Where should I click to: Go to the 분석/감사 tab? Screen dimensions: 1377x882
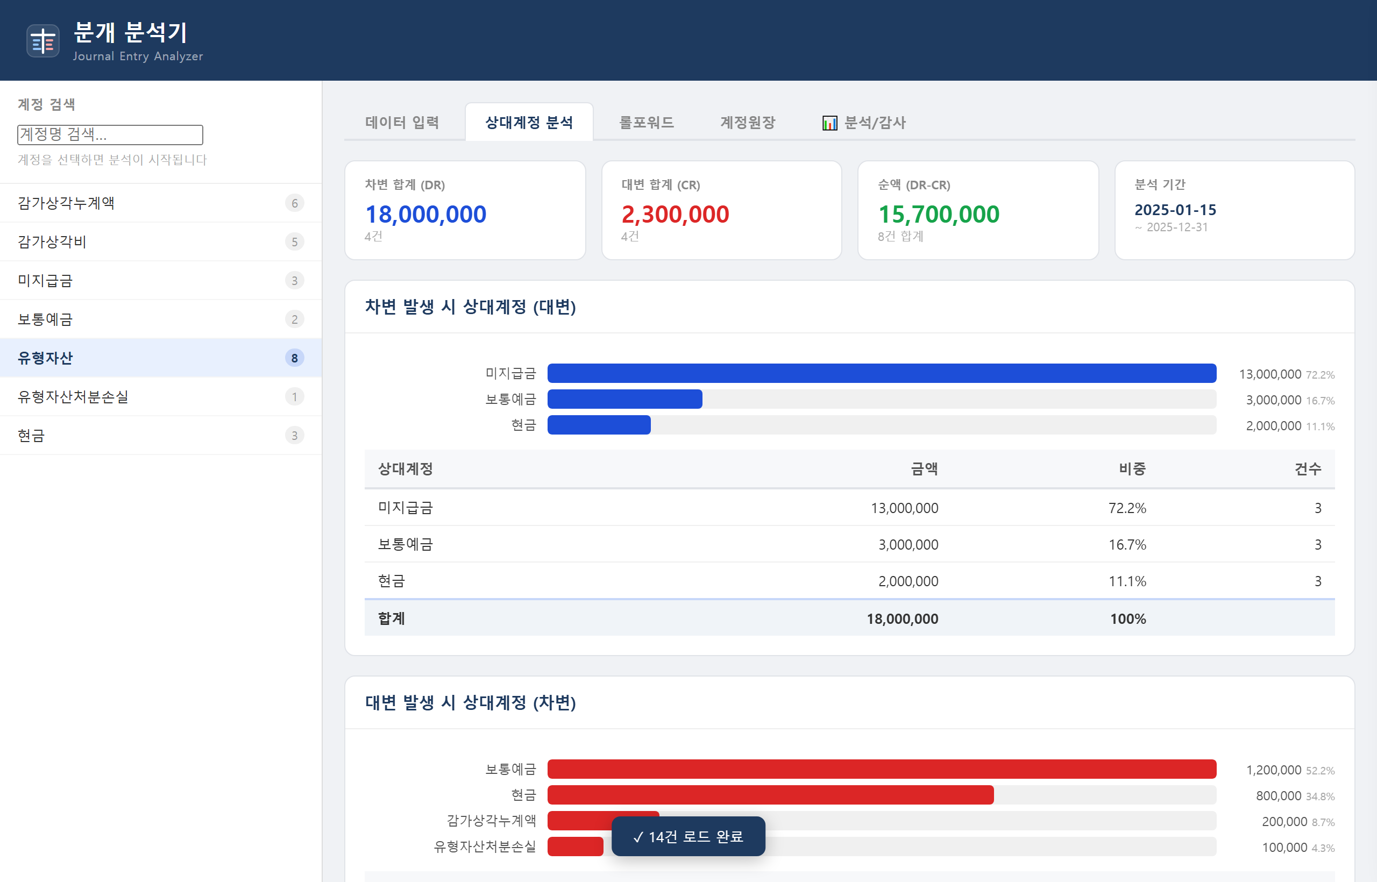tap(864, 122)
